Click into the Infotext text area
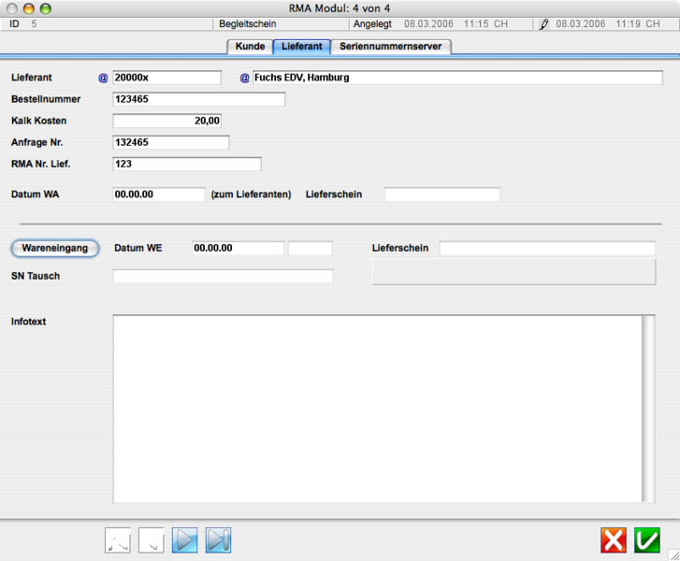680x561 pixels. [x=376, y=409]
